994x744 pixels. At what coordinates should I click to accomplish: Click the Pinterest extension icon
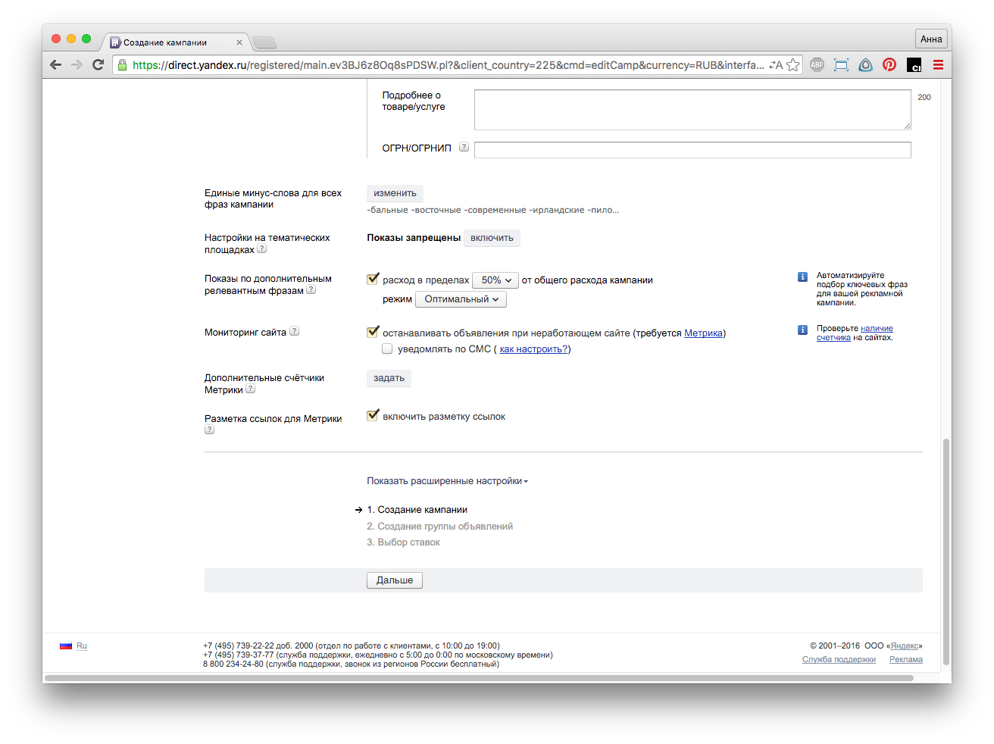(889, 65)
